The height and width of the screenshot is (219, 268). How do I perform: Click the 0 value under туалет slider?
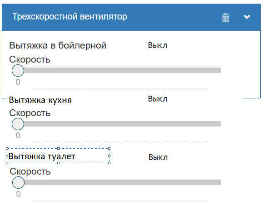(x=19, y=194)
